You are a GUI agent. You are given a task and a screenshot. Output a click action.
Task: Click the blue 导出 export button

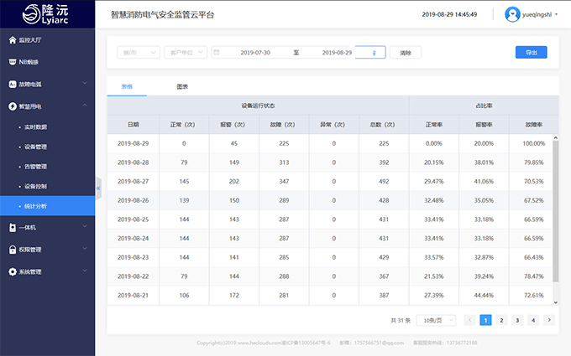(x=531, y=52)
